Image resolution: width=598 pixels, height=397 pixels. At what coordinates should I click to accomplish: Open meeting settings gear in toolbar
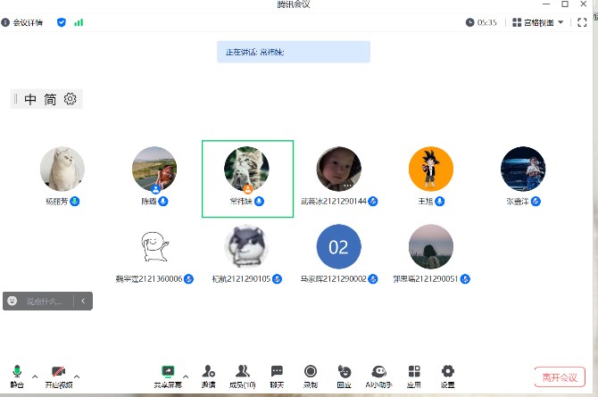tap(447, 374)
